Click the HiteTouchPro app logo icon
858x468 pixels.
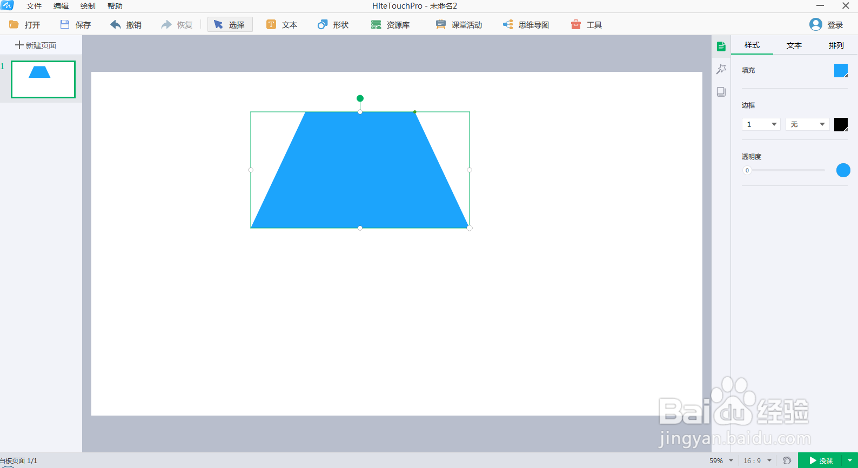[7, 5]
